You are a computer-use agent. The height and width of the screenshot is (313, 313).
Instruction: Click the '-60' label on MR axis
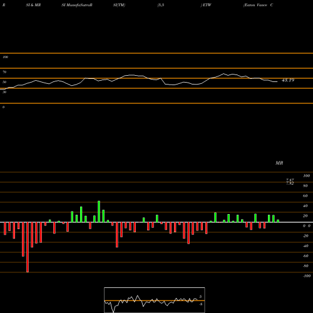coord(305,256)
